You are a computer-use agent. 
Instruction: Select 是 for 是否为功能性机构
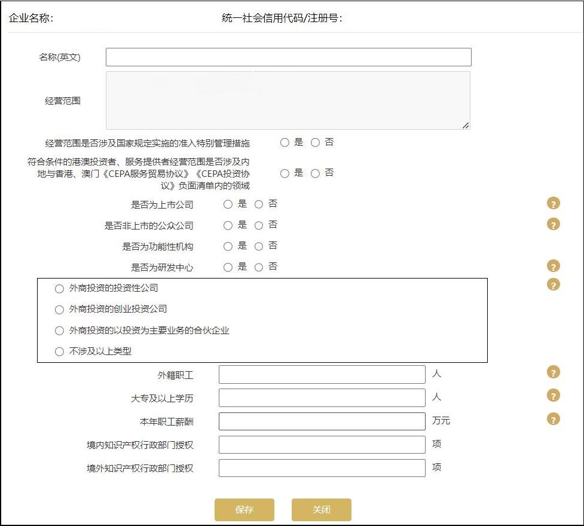pos(228,246)
